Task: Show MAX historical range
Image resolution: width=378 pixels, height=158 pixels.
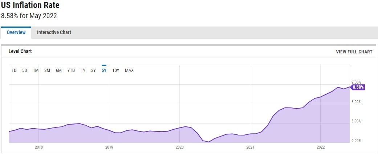Action: [129, 70]
